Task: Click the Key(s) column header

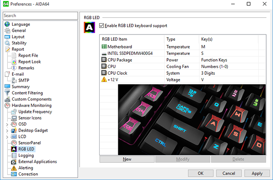Action: [x=228, y=39]
